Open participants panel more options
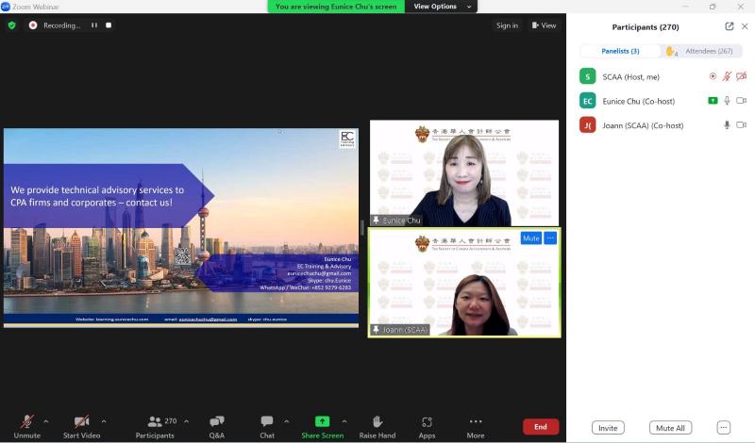The height and width of the screenshot is (443, 755). (x=723, y=428)
